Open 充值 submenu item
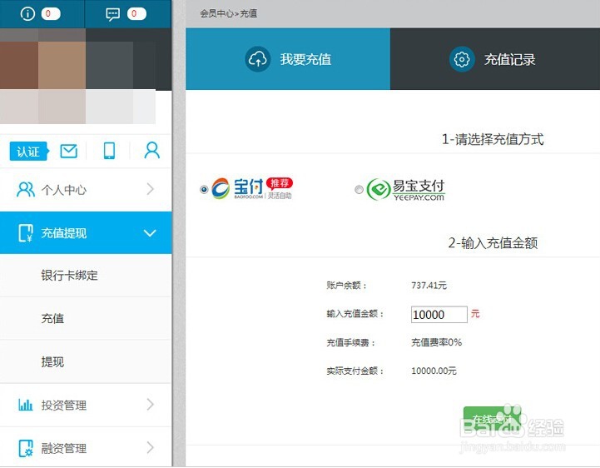 coord(86,319)
